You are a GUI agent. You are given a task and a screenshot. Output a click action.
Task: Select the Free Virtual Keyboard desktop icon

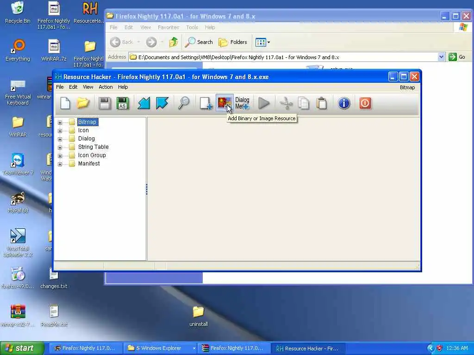18,92
